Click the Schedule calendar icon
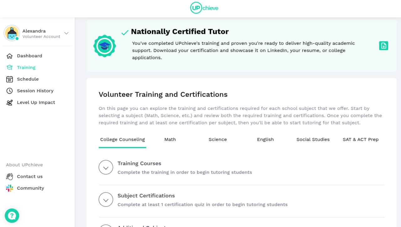The width and height of the screenshot is (401, 227). pyautogui.click(x=10, y=79)
